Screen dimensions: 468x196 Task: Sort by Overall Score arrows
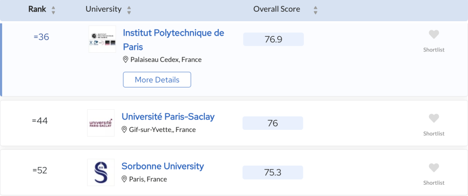tap(315, 10)
